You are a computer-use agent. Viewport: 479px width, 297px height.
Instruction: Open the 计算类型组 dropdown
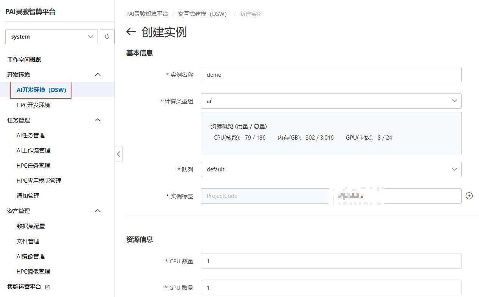click(x=331, y=101)
